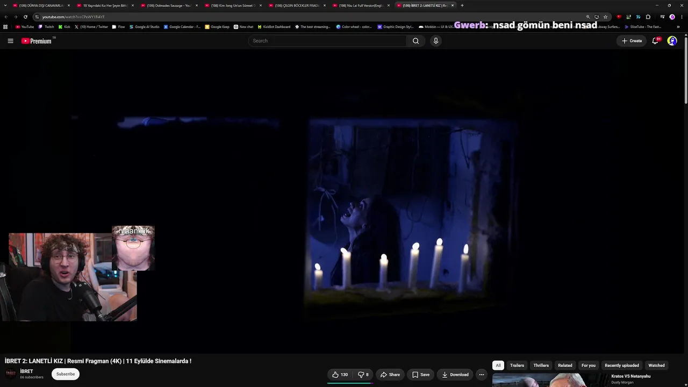The width and height of the screenshot is (688, 387).
Task: Open KickBot Dashboard bookmark
Action: click(274, 26)
